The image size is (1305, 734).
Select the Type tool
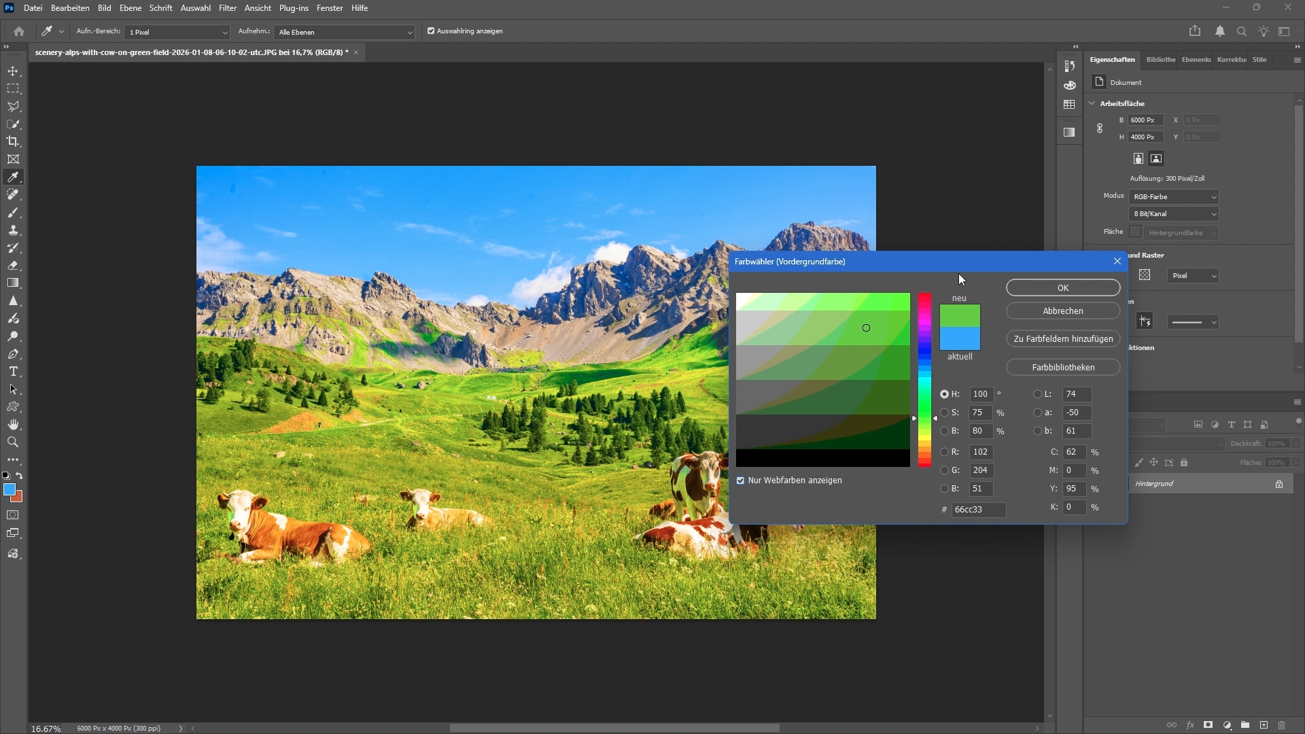(x=13, y=372)
